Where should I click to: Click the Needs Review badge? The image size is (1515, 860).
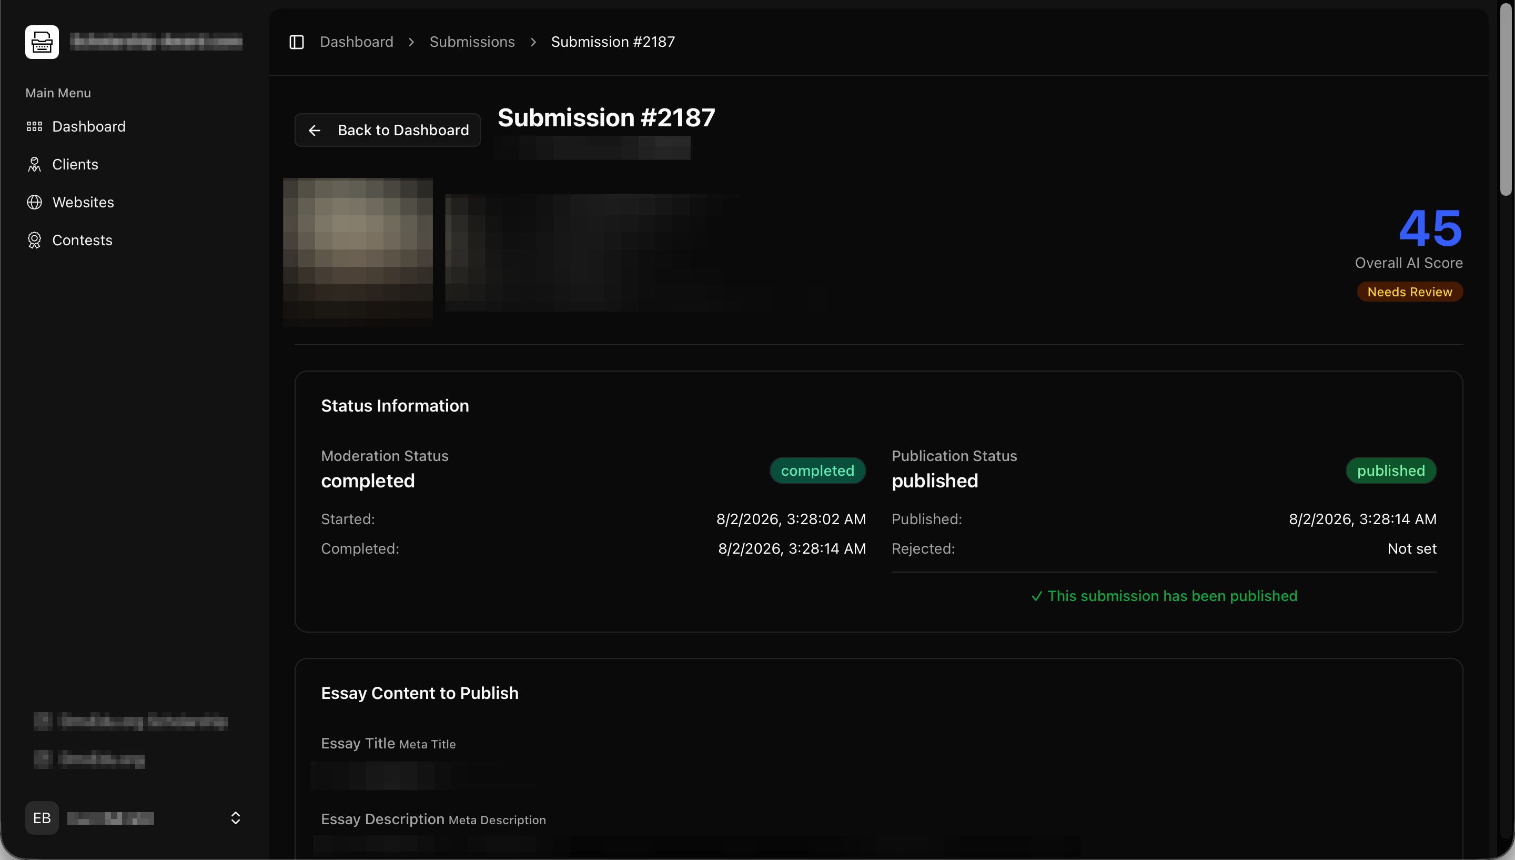[x=1409, y=292]
